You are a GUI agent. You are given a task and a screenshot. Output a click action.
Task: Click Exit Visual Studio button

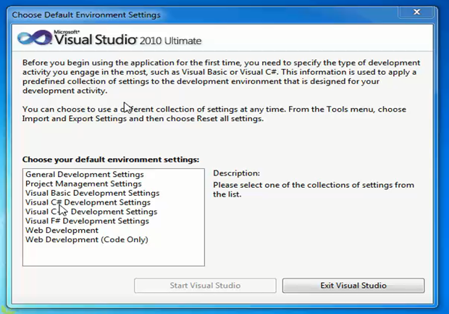[353, 285]
